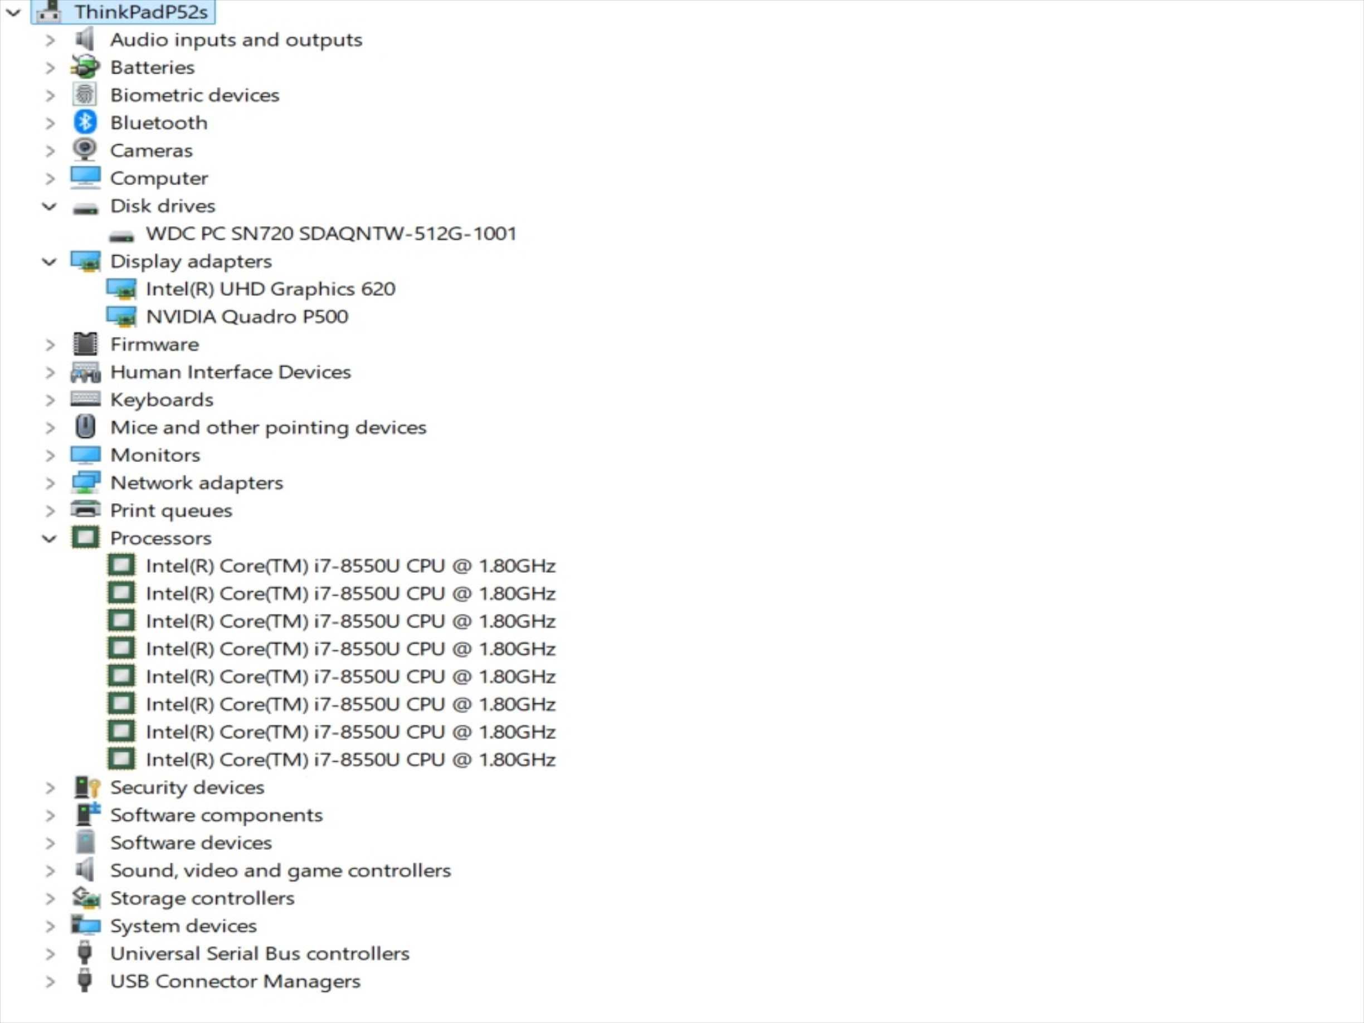Click the NVIDIA Quadro P500 adapter icon
1364x1023 pixels.
(121, 317)
